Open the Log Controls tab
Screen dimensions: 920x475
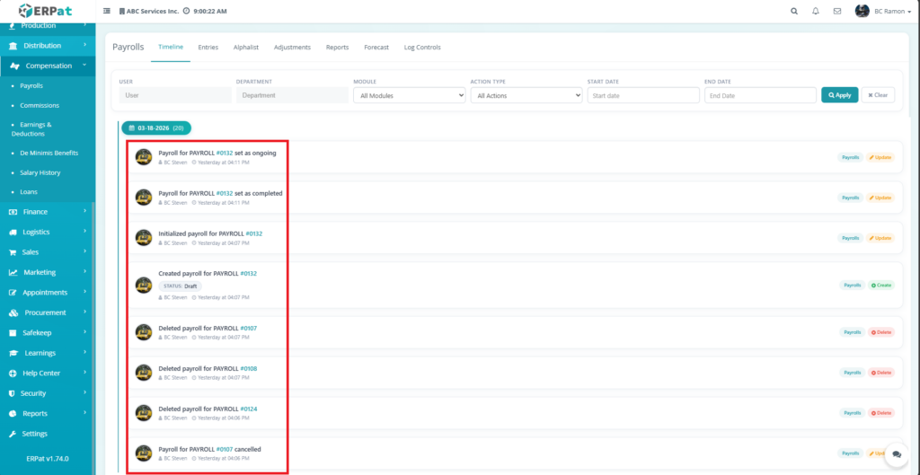coord(422,47)
